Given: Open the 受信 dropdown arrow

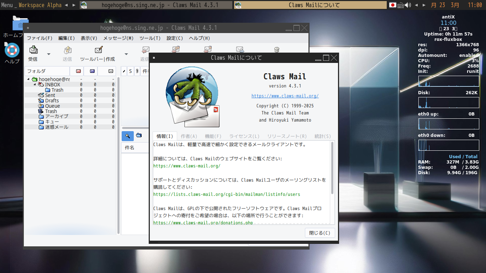Looking at the screenshot, I should coord(49,54).
